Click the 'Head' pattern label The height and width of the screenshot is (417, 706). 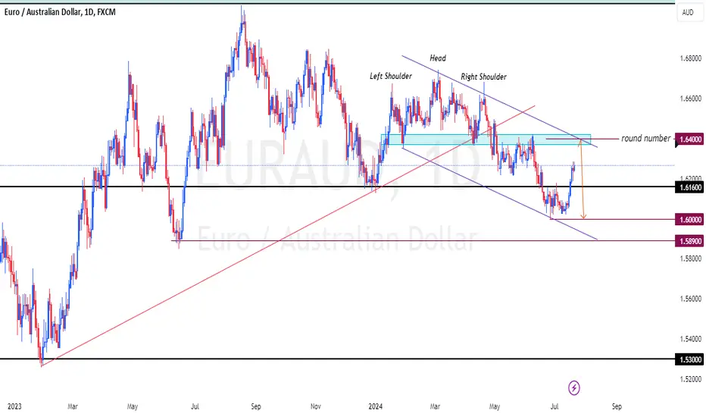pos(438,58)
